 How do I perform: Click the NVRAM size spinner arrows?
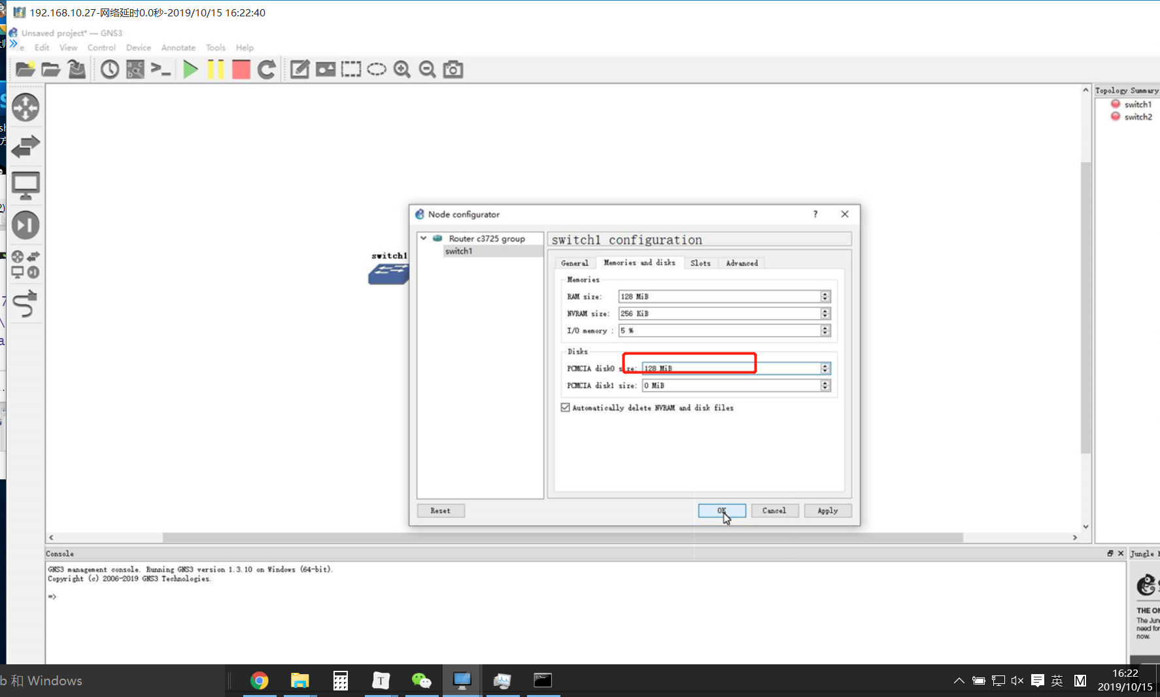pos(825,314)
